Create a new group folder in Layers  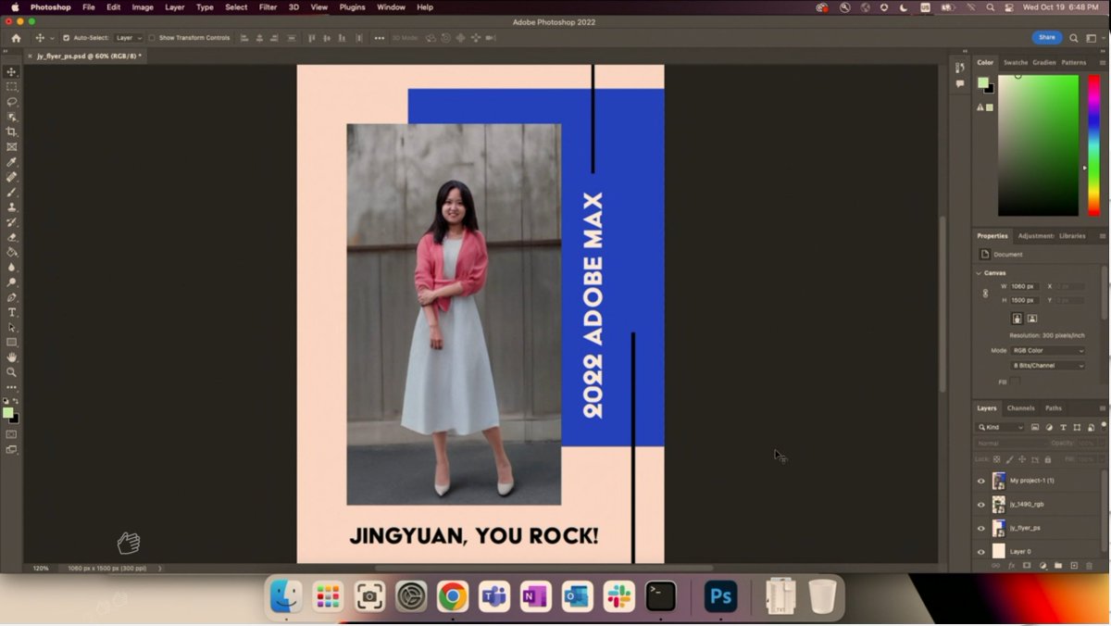(1058, 565)
